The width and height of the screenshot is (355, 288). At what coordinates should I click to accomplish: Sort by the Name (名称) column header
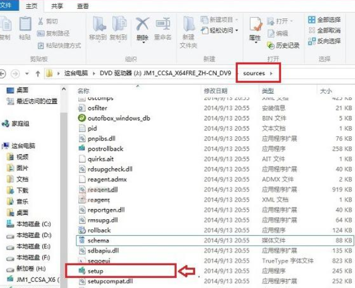click(83, 91)
